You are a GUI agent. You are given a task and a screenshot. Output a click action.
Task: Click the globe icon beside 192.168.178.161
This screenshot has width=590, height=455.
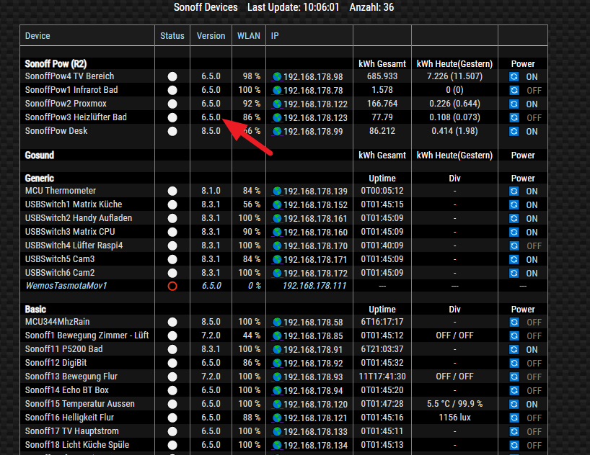tap(277, 219)
